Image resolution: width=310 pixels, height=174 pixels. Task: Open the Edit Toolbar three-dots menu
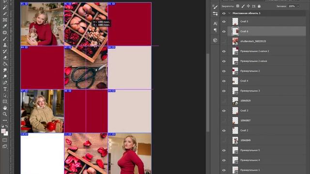coord(5,120)
